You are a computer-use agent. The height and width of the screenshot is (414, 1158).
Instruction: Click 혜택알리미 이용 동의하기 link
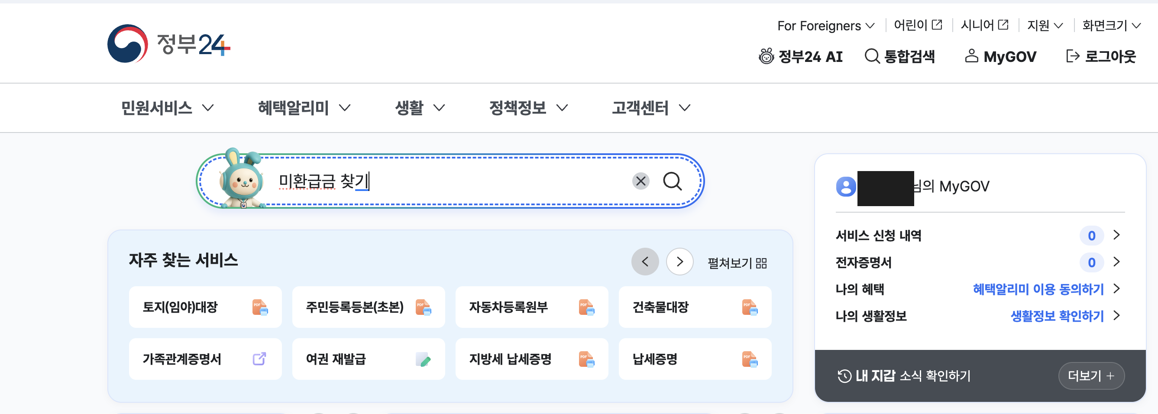click(x=1038, y=289)
